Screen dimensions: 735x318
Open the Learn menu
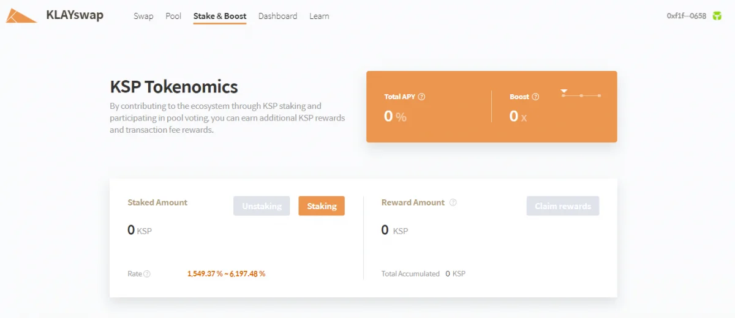[x=319, y=16]
